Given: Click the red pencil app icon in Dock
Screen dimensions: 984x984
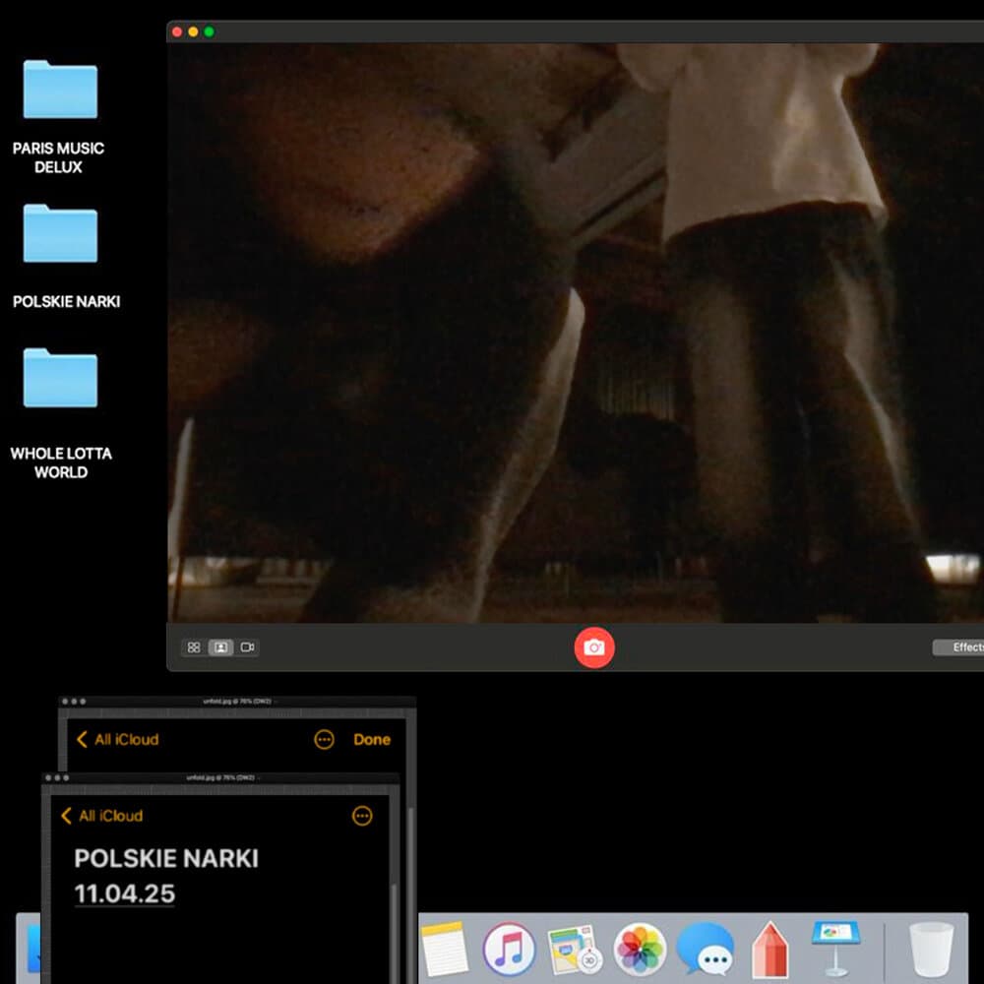Looking at the screenshot, I should 769,950.
